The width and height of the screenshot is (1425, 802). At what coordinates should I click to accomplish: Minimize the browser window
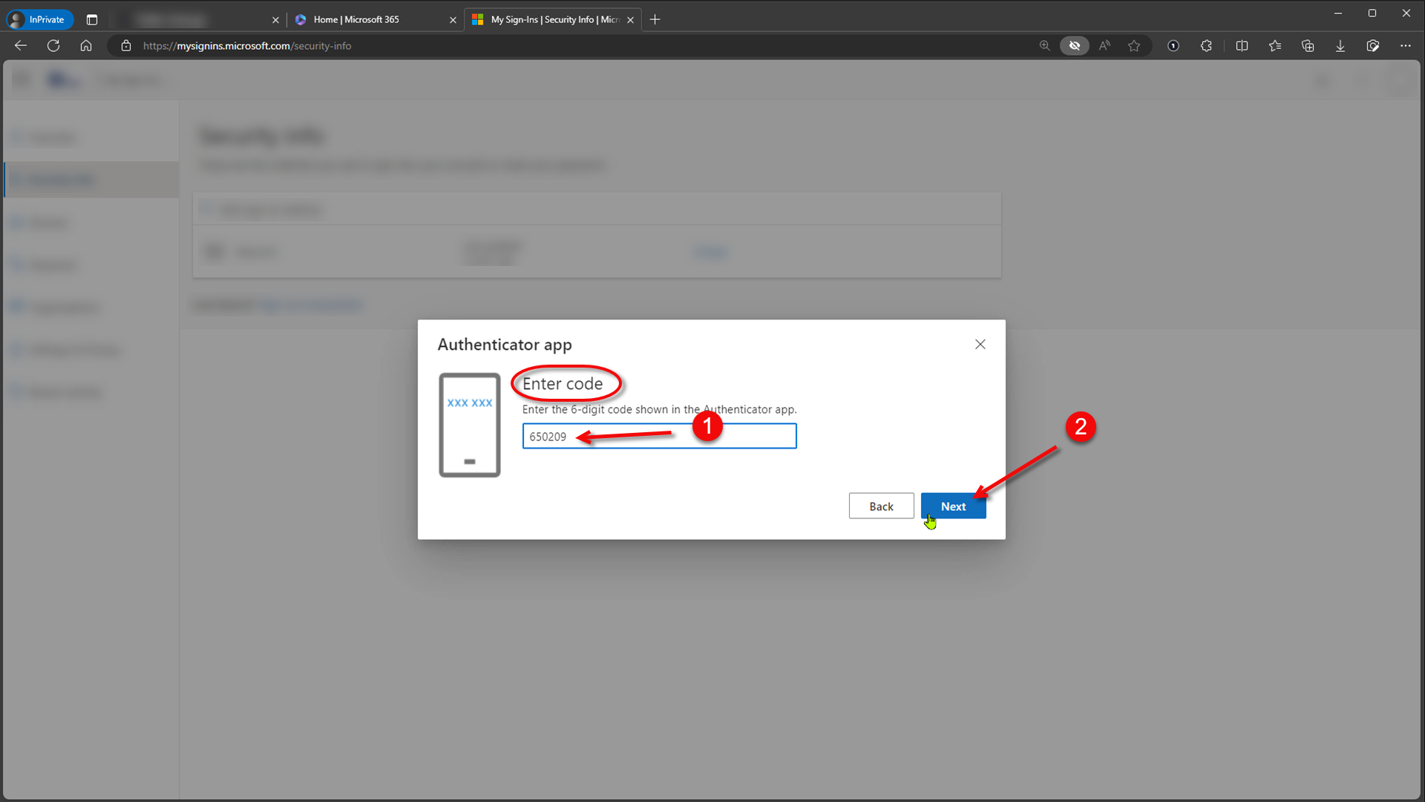coord(1338,13)
